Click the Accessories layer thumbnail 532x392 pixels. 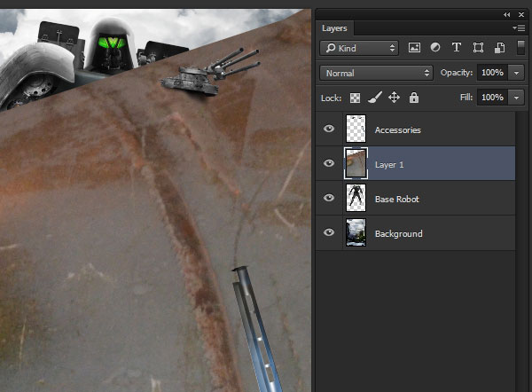[x=356, y=129]
